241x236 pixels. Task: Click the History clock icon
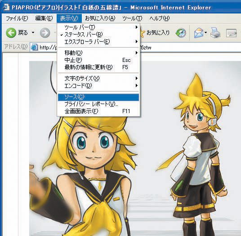tap(181, 33)
